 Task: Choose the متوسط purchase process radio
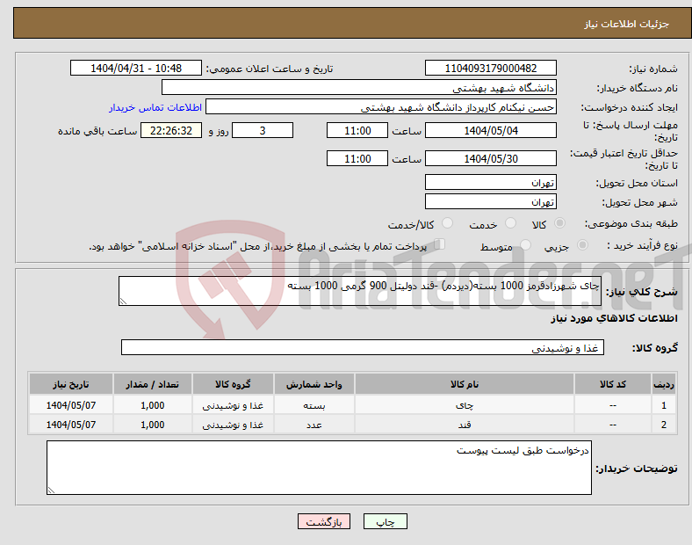click(x=527, y=247)
